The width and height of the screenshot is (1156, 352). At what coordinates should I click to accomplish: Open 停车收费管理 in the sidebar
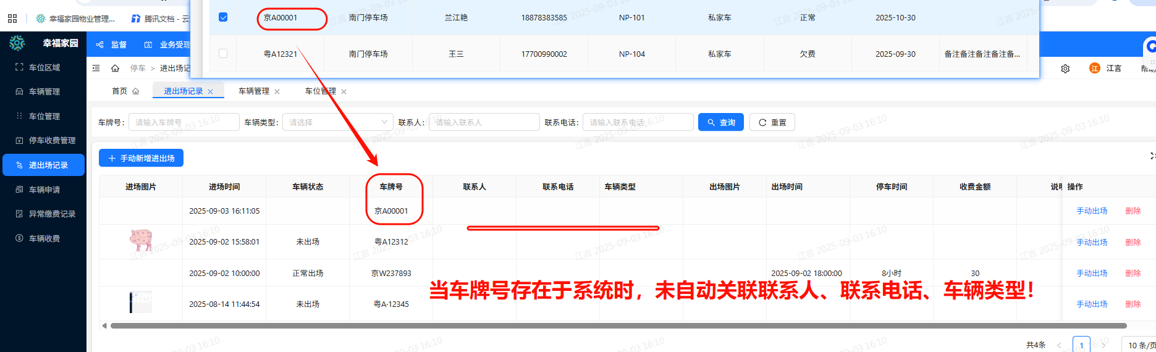tap(52, 140)
